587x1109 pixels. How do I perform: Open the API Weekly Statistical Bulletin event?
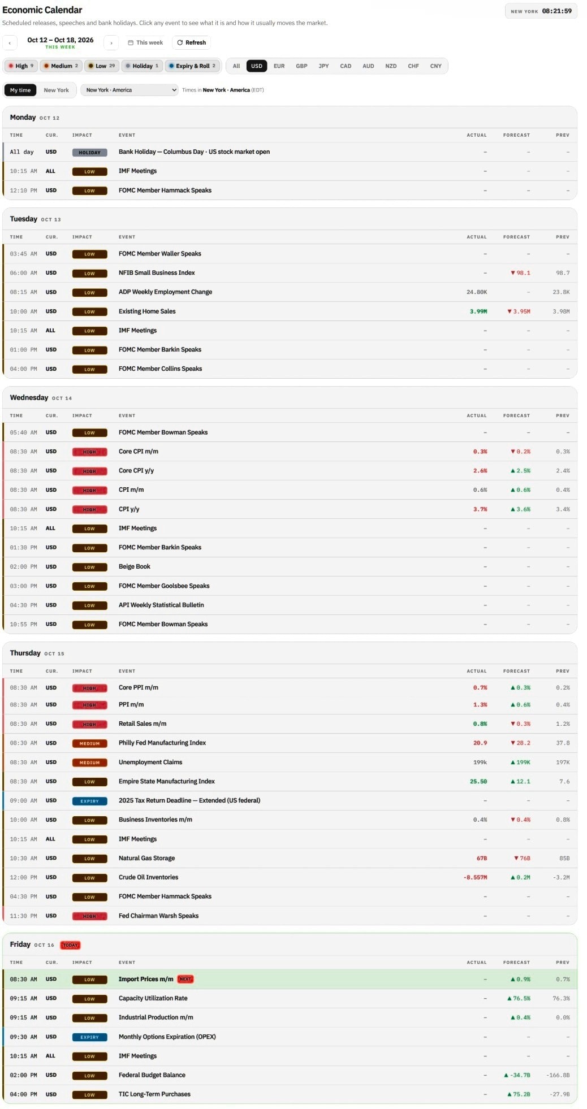click(290, 605)
